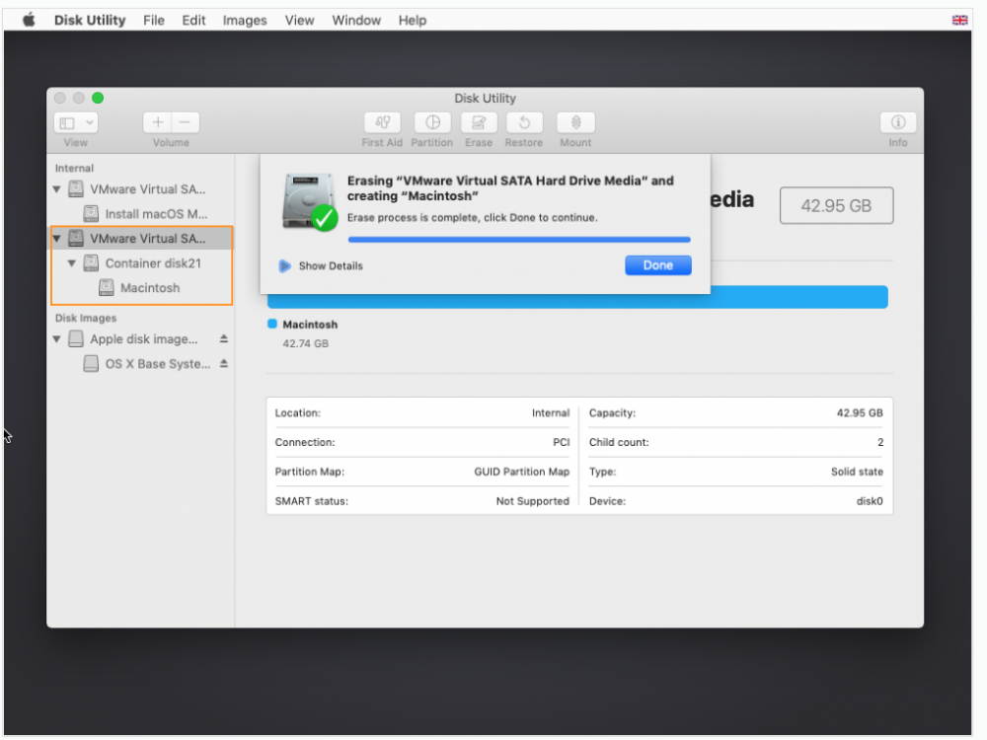This screenshot has height=740, width=987.
Task: Click the First Aid toolbar icon
Action: click(x=382, y=122)
